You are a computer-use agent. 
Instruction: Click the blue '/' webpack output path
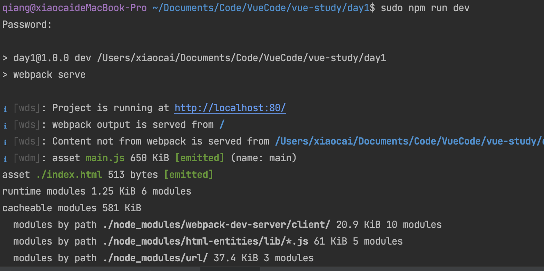coord(222,125)
